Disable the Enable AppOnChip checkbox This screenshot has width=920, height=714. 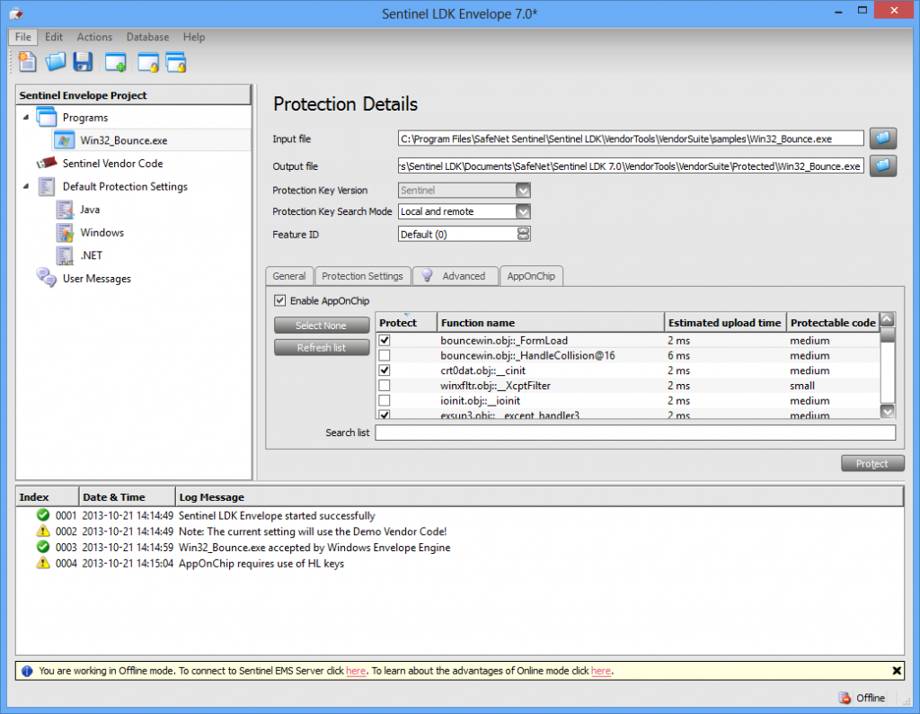coord(280,300)
